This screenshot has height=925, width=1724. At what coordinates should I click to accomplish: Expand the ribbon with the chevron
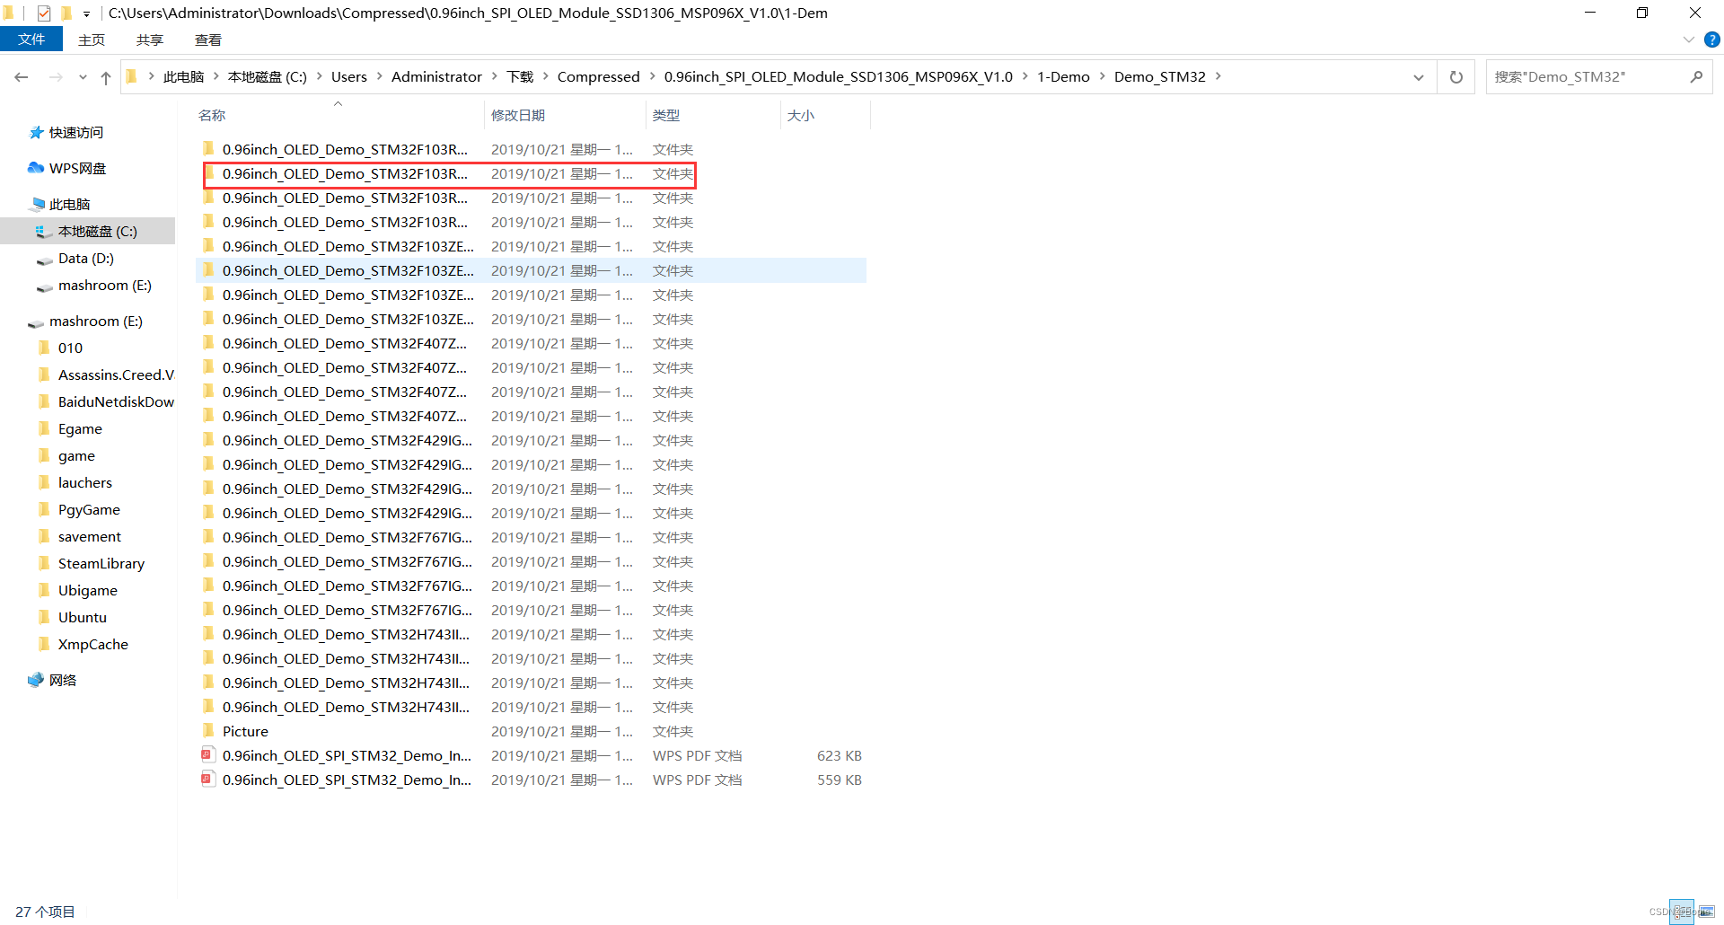tap(1688, 40)
